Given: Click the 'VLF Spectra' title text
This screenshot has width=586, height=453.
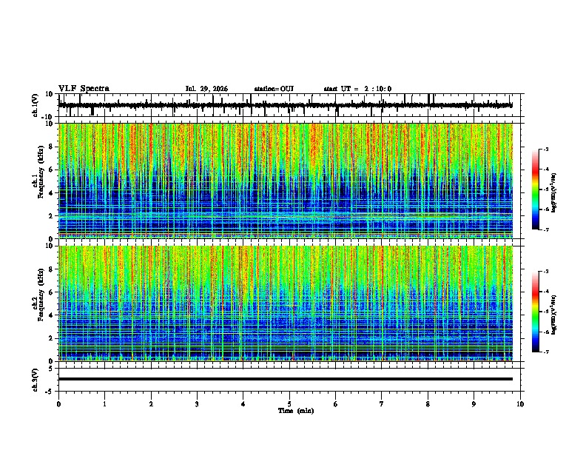Looking at the screenshot, I should point(84,89).
